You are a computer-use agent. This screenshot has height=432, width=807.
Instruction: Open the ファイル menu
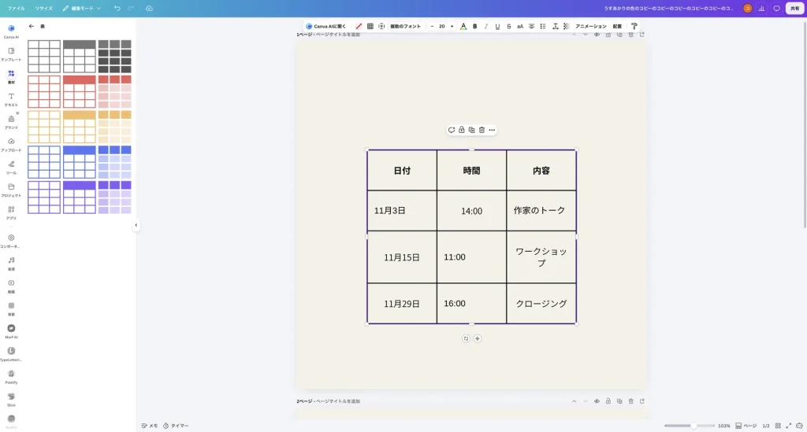(16, 8)
